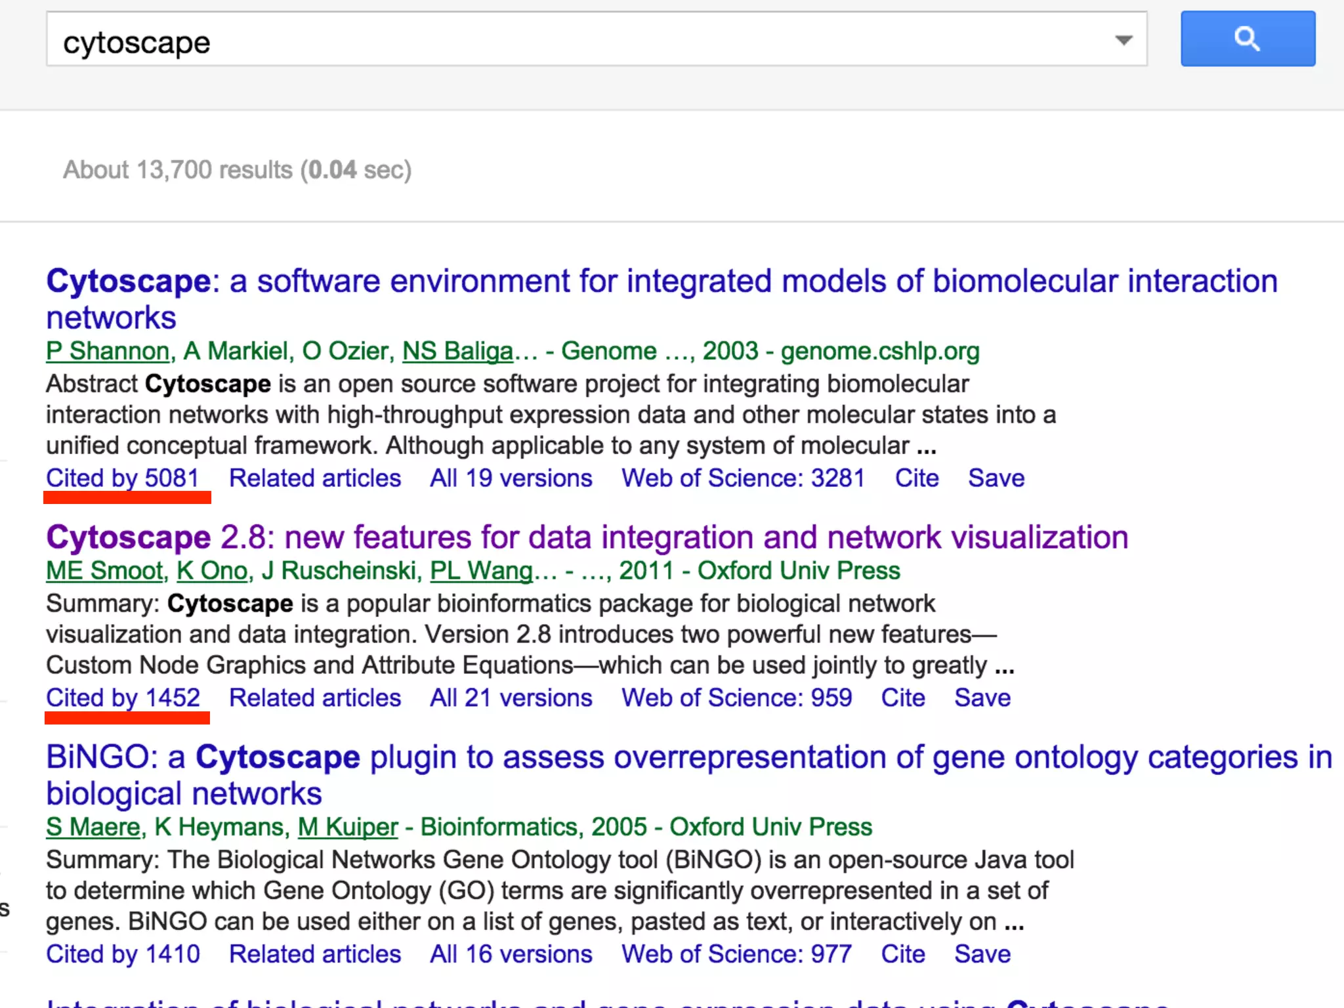Image resolution: width=1344 pixels, height=1008 pixels.
Task: Open Web of Science: 3281 link
Action: (743, 478)
